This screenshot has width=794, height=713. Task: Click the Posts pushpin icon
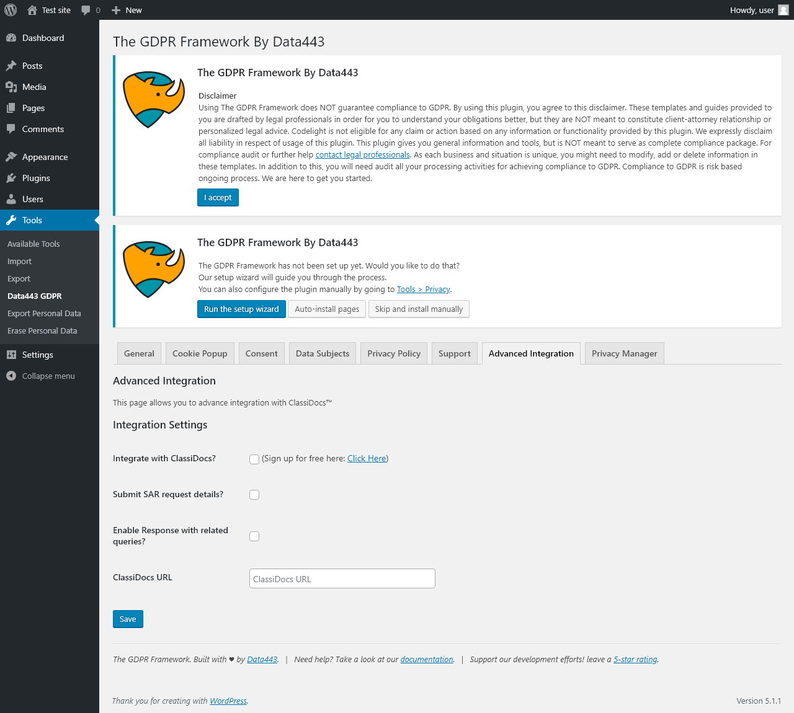11,66
